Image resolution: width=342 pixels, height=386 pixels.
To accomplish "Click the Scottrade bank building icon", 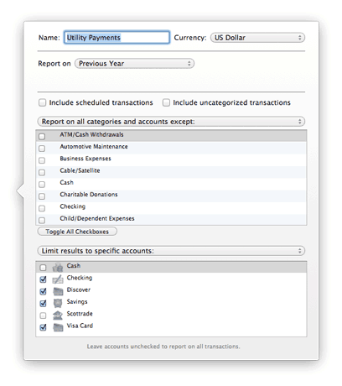I will pyautogui.click(x=58, y=316).
